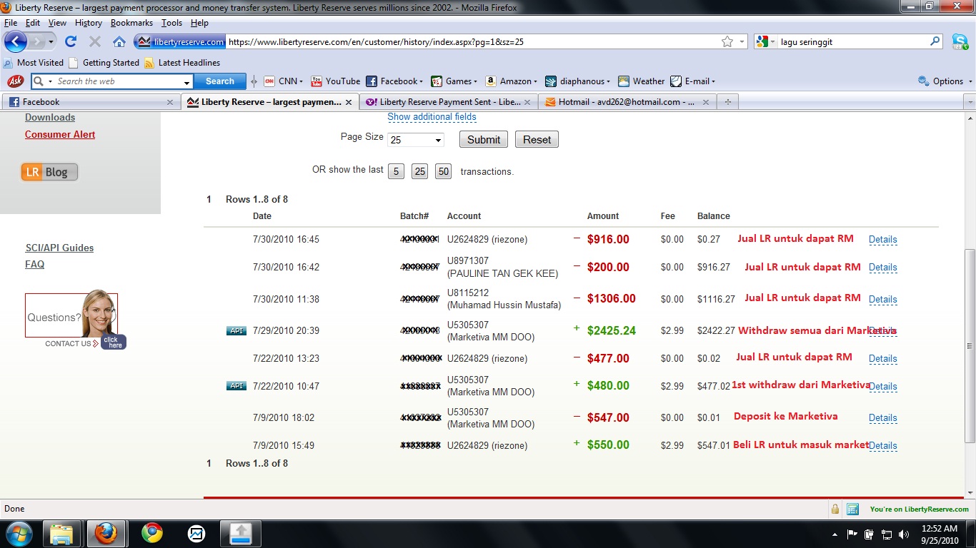
Task: Click the Submit button
Action: [484, 140]
